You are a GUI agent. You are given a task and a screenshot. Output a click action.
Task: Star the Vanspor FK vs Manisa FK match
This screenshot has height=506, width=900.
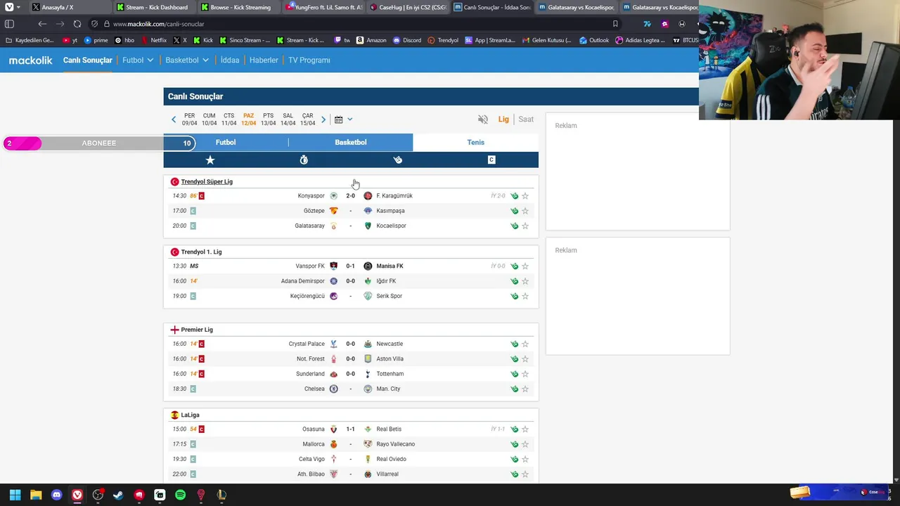525,266
